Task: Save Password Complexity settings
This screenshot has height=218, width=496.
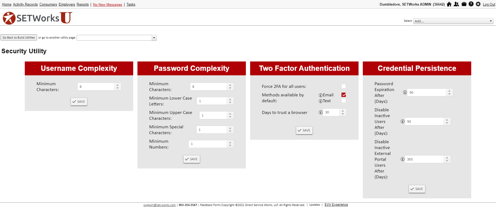Action: pyautogui.click(x=192, y=159)
